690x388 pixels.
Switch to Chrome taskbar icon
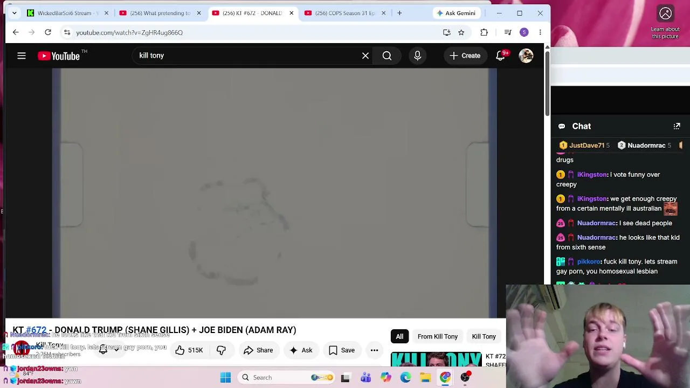(x=445, y=377)
